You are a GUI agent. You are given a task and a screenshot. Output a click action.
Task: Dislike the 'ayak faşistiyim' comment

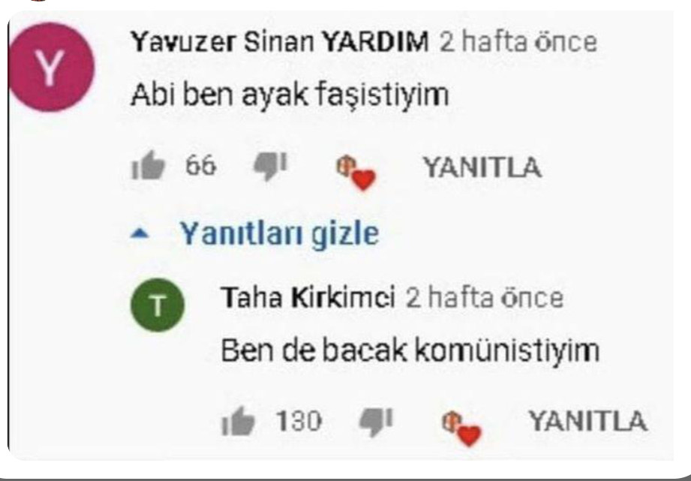270,167
